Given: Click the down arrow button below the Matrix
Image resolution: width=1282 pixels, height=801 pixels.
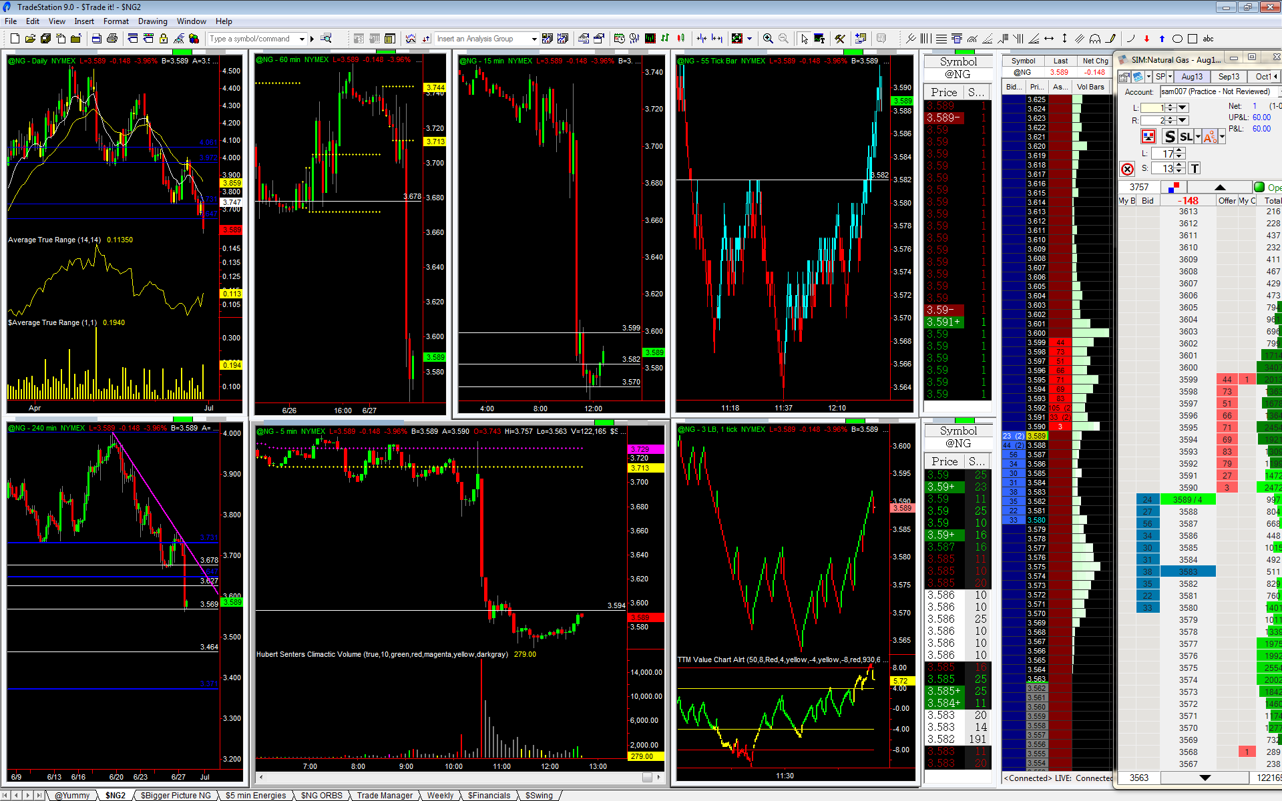Looking at the screenshot, I should coord(1205,778).
